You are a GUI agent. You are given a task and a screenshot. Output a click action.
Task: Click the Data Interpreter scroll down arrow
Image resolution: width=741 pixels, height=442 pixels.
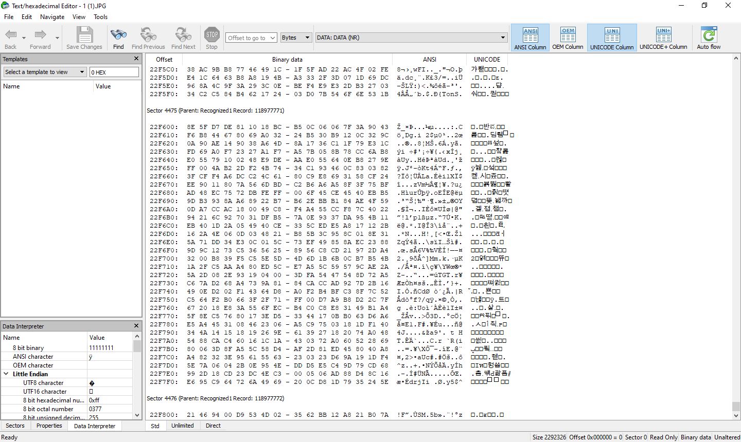[137, 415]
